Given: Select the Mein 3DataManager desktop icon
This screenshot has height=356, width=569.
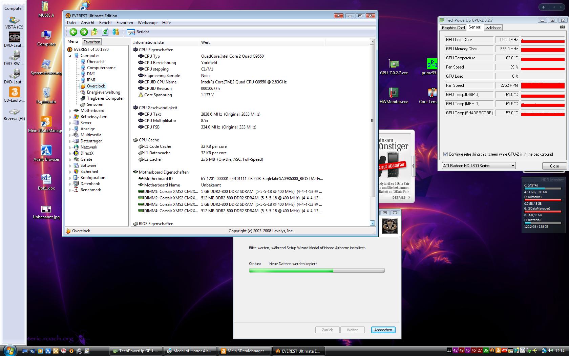Looking at the screenshot, I should coord(45,124).
